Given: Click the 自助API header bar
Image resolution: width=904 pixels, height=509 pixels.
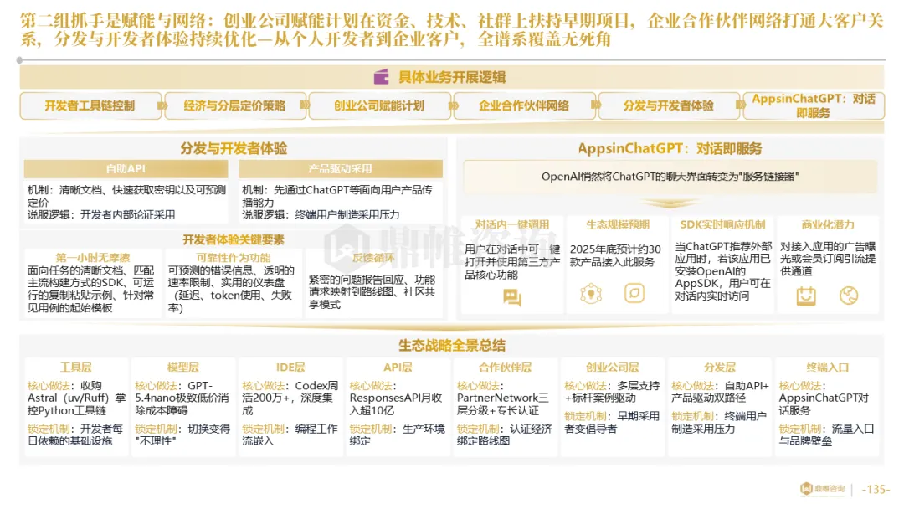Looking at the screenshot, I should (126, 169).
